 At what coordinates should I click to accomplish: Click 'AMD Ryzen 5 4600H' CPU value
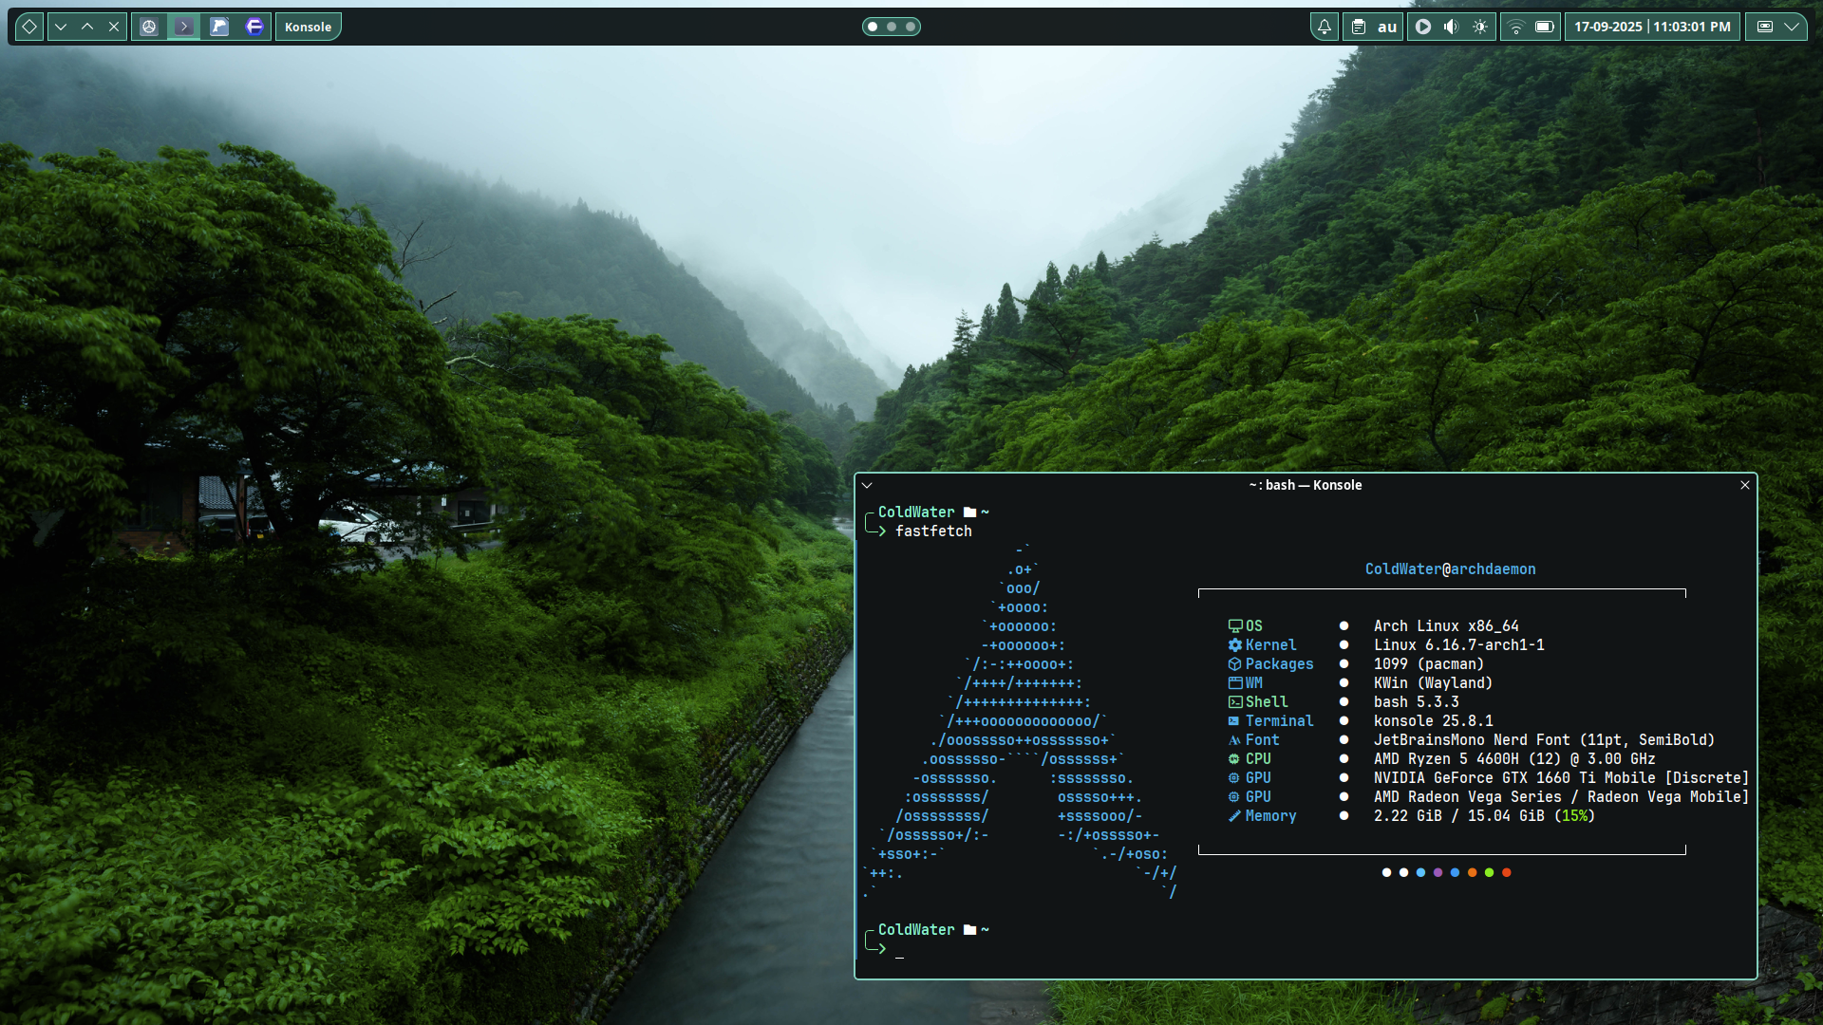point(1446,759)
